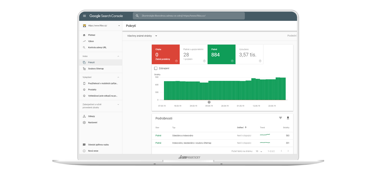
Task: Click the 301 pages value
Action: pyautogui.click(x=287, y=143)
